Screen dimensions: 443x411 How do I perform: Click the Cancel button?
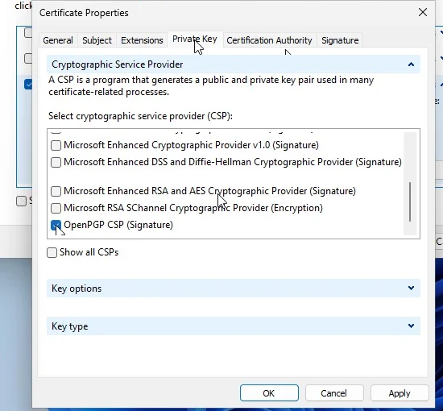(x=334, y=393)
